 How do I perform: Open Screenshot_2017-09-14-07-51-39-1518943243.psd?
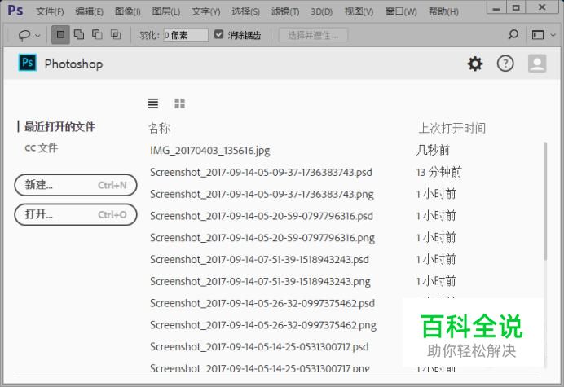[259, 259]
